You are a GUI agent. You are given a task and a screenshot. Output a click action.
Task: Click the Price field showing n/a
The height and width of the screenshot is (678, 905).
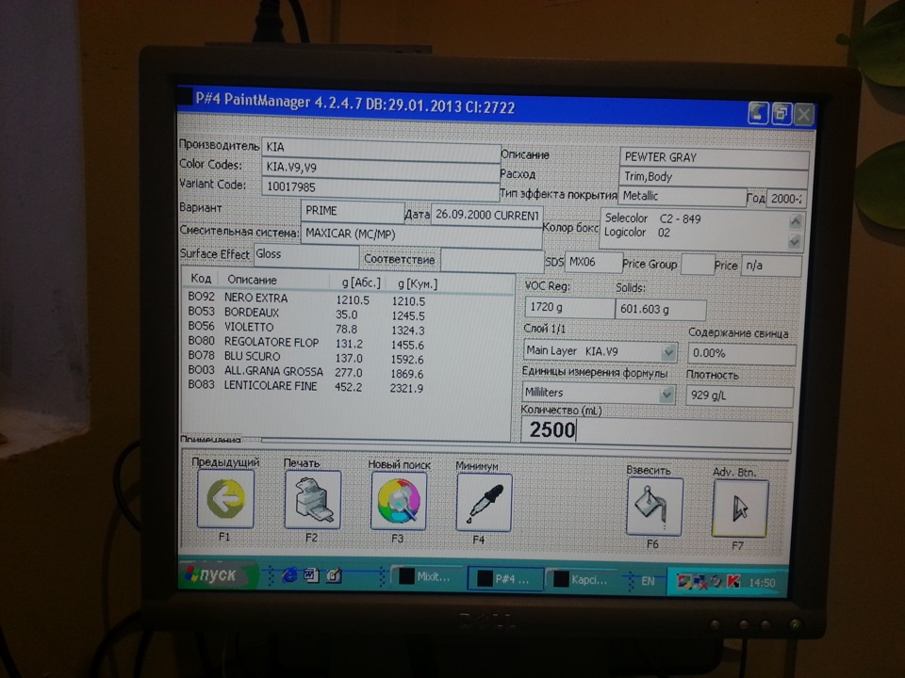tap(772, 266)
